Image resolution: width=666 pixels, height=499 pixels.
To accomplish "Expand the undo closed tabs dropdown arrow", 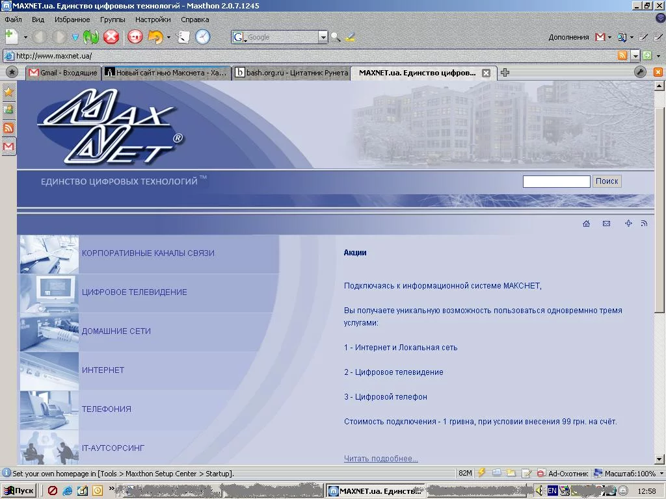I will (x=168, y=37).
